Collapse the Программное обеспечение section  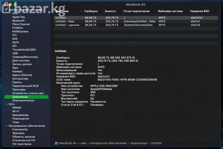[6, 126]
